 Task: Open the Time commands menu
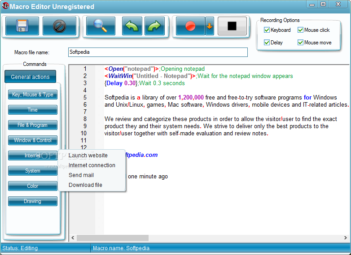[33, 110]
